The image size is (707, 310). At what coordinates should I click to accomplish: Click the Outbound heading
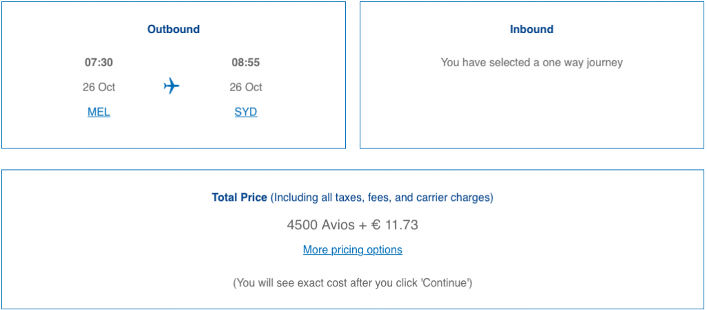click(x=173, y=29)
